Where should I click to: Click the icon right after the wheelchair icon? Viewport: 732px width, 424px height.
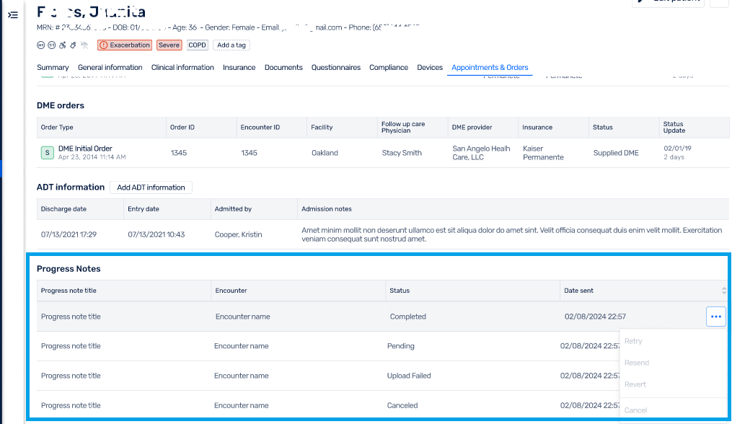click(x=74, y=45)
